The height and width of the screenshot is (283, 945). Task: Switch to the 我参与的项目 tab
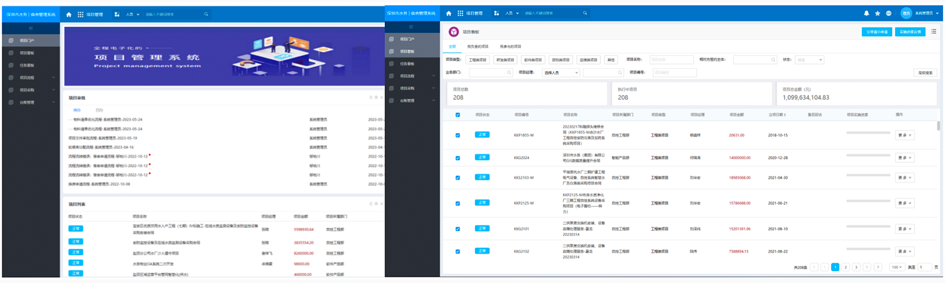[510, 46]
